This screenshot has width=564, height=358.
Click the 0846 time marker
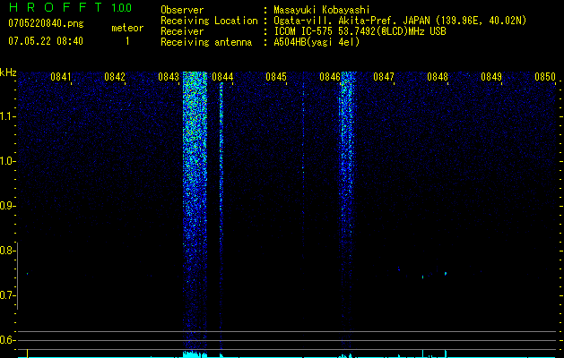coord(330,77)
